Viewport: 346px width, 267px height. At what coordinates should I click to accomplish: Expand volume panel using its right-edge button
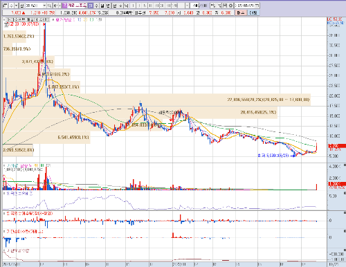pyautogui.click(x=345, y=165)
